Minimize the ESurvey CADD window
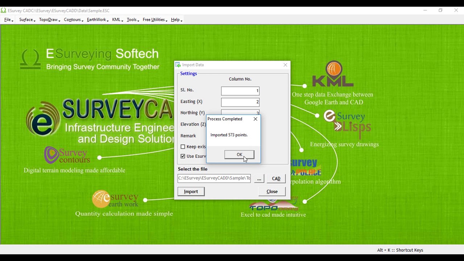The height and width of the screenshot is (261, 464). (x=425, y=10)
